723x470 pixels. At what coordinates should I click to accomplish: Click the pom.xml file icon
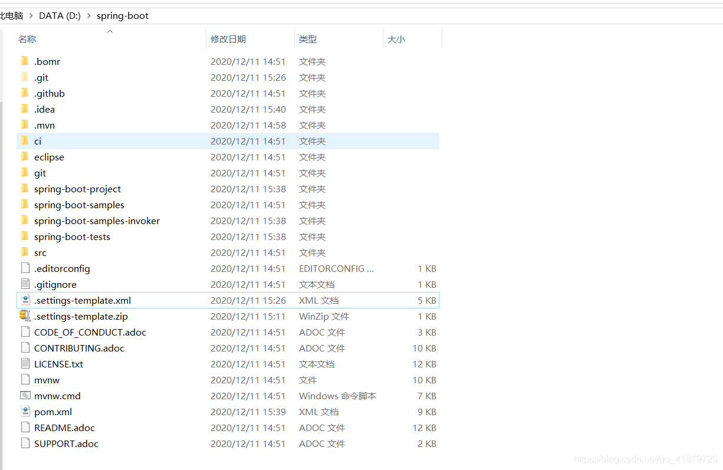coord(25,412)
